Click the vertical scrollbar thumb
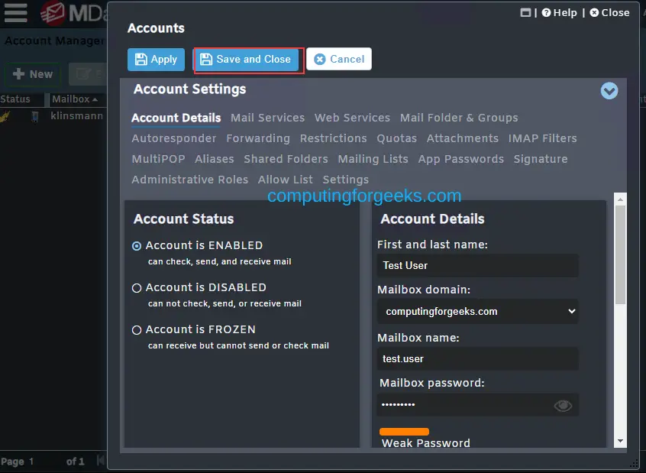Image resolution: width=646 pixels, height=473 pixels. coord(621,255)
